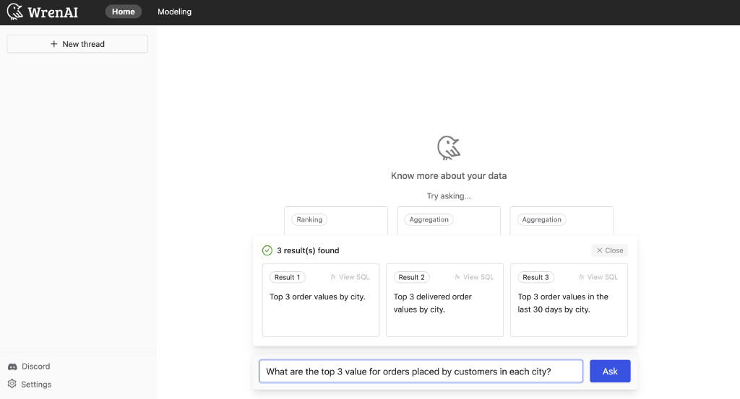Click the fx View SQL icon on Result 2

pos(458,277)
